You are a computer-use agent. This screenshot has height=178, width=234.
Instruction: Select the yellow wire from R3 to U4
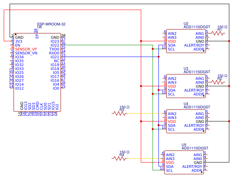tap(145, 113)
